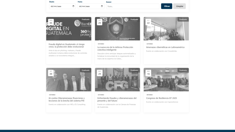Screen dimensions: 235x132
Task: Click the 29 date badge on Protección colectiva card
Action: 100,22
